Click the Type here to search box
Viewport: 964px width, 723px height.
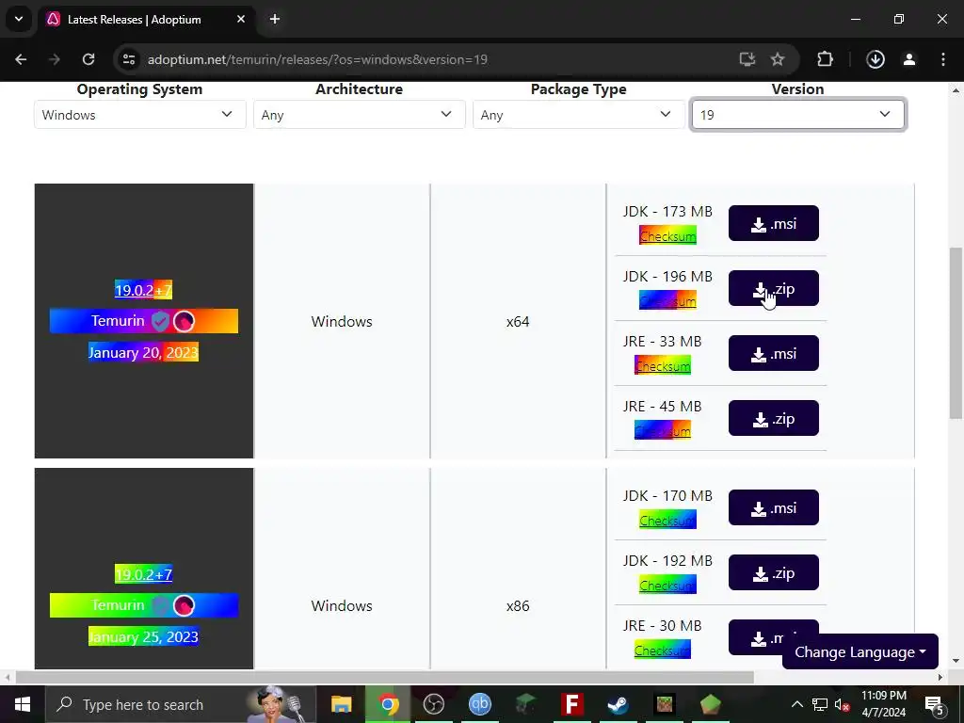coord(181,704)
